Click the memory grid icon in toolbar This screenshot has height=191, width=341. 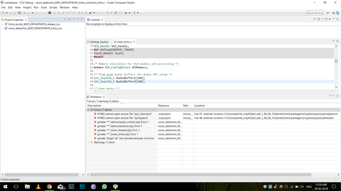(x=50, y=13)
